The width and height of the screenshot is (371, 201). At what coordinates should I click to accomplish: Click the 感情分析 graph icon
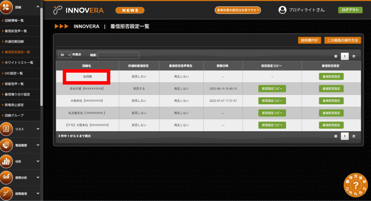click(6, 177)
